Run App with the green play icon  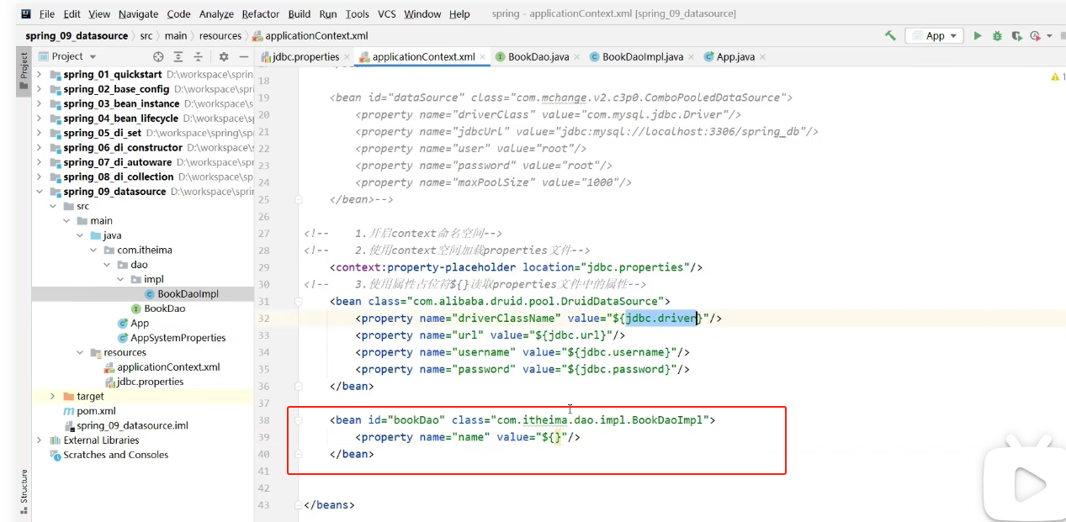click(978, 36)
